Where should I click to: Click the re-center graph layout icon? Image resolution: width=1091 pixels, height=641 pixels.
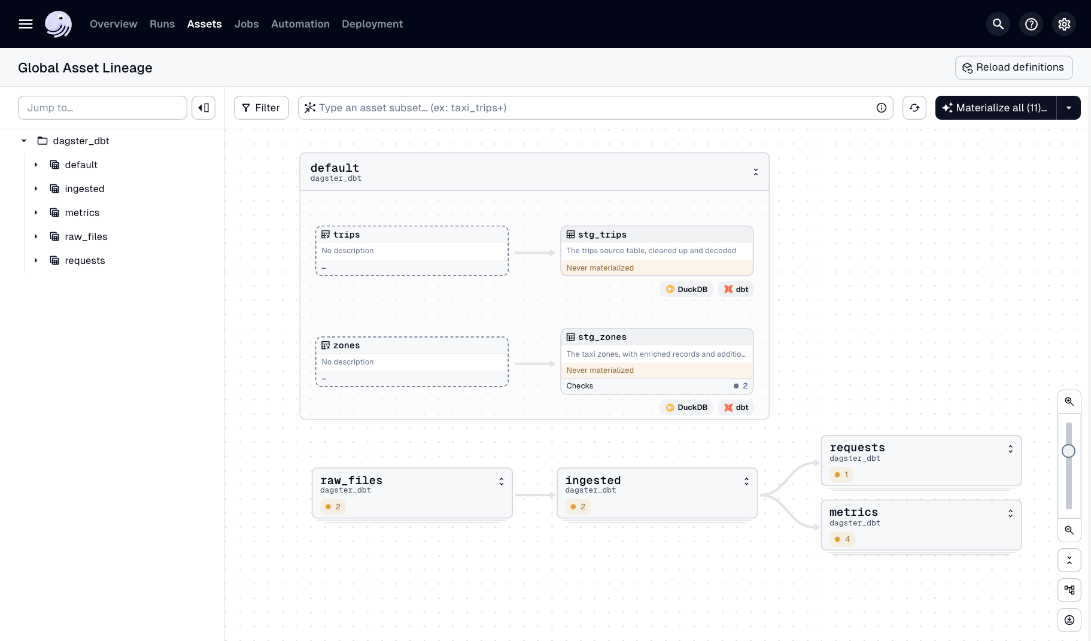[x=1070, y=590]
